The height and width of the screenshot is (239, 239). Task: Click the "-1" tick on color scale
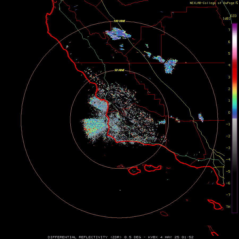coord(228,124)
